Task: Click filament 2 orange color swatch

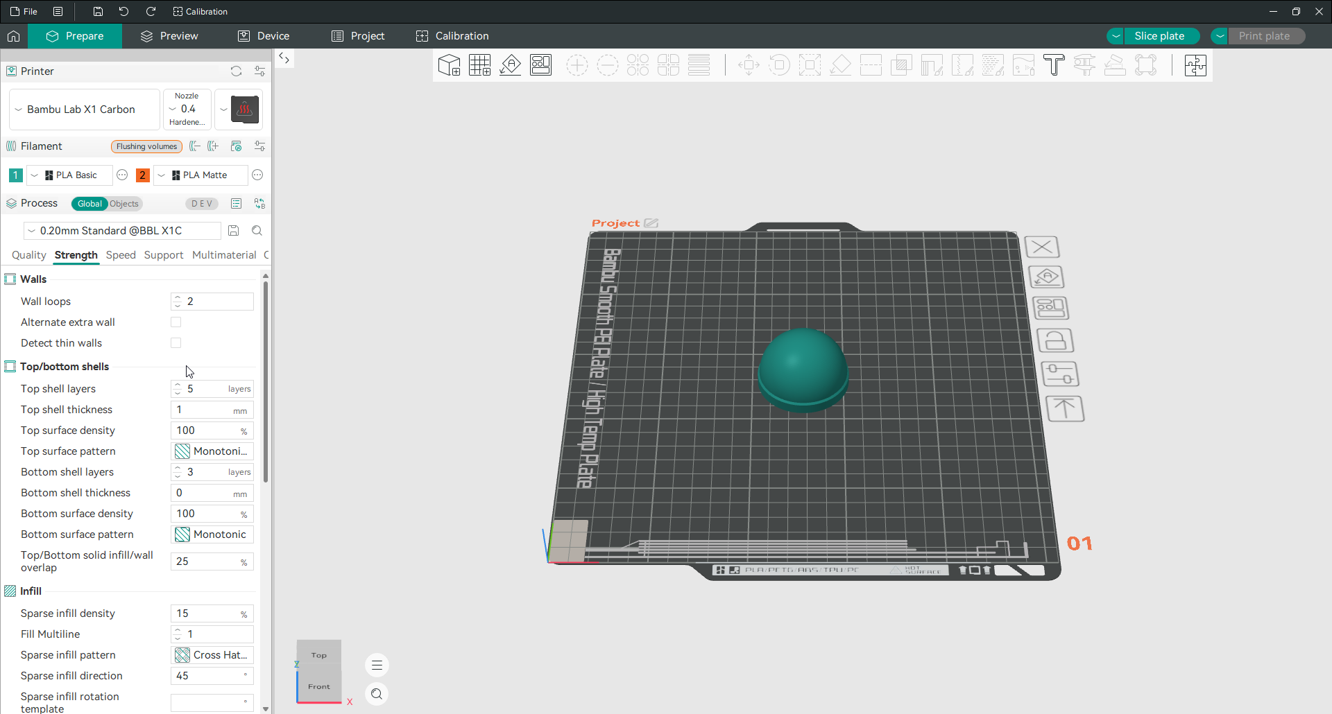Action: click(143, 175)
